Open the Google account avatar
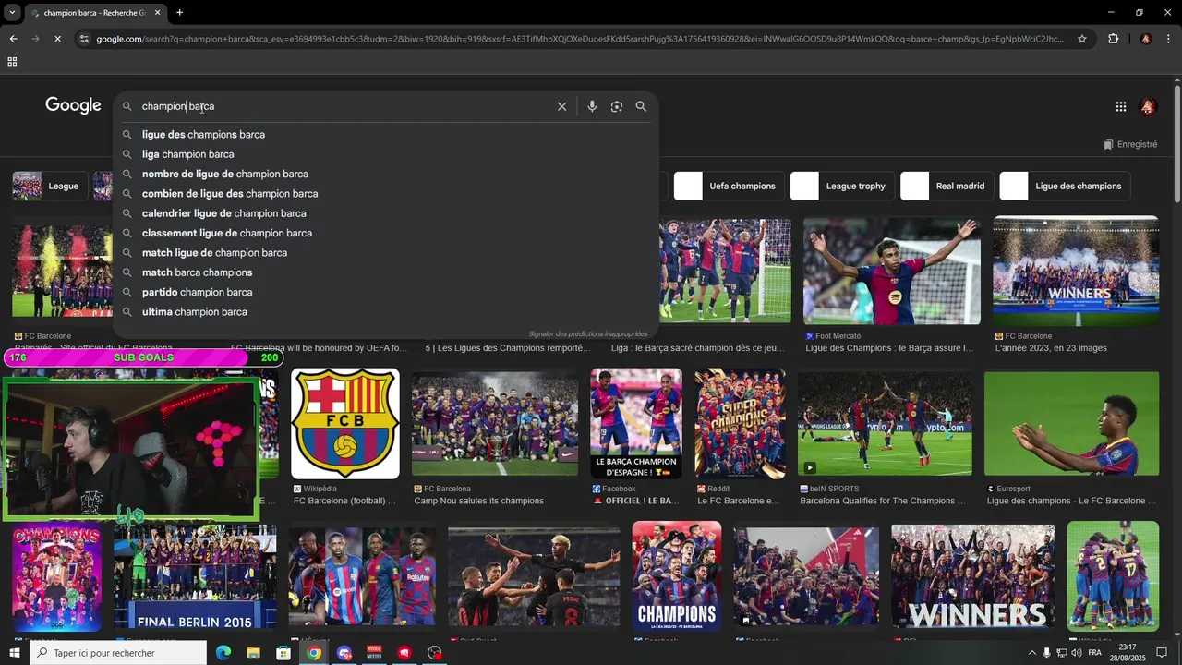 click(x=1148, y=106)
